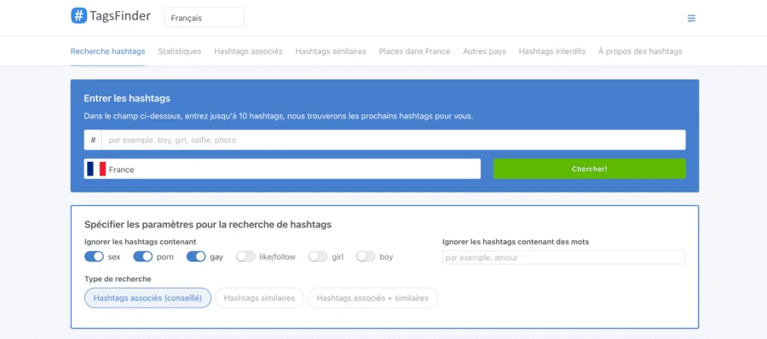Open the Français language dropdown
767x339 pixels.
pos(204,18)
